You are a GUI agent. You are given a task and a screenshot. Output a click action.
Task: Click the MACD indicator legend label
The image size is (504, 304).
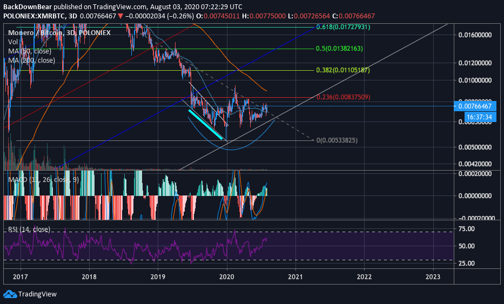click(43, 179)
